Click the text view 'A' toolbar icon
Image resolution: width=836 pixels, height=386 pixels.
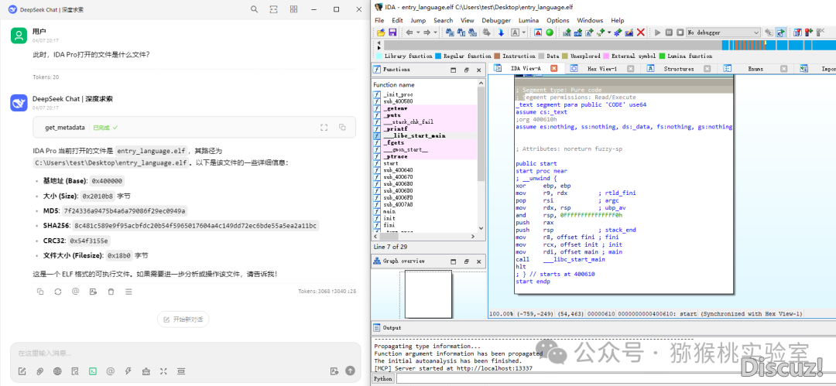pyautogui.click(x=516, y=32)
